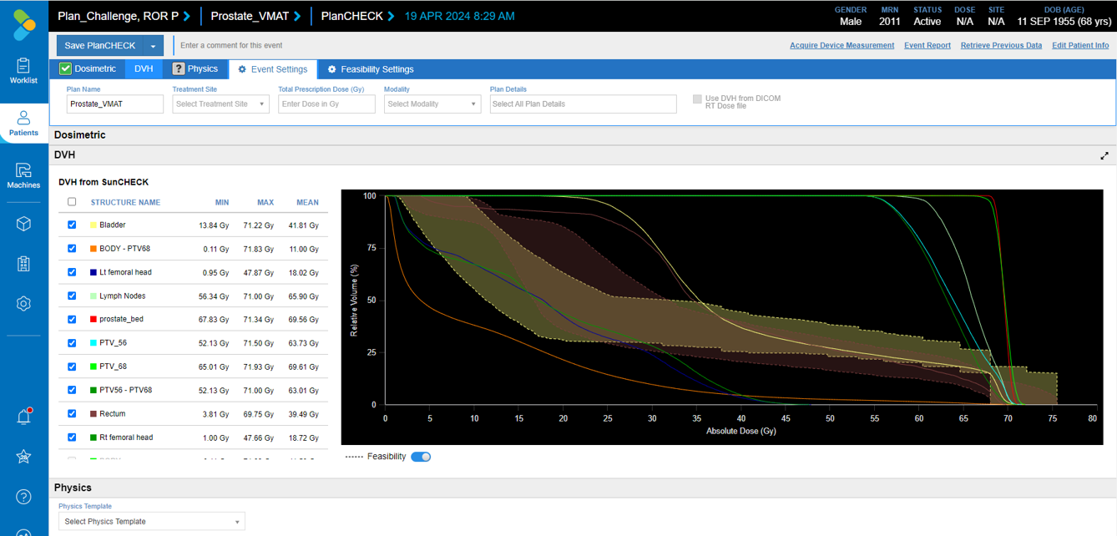Click the SunCHECK logo in the sidebar
The height and width of the screenshot is (536, 1117).
pos(24,23)
